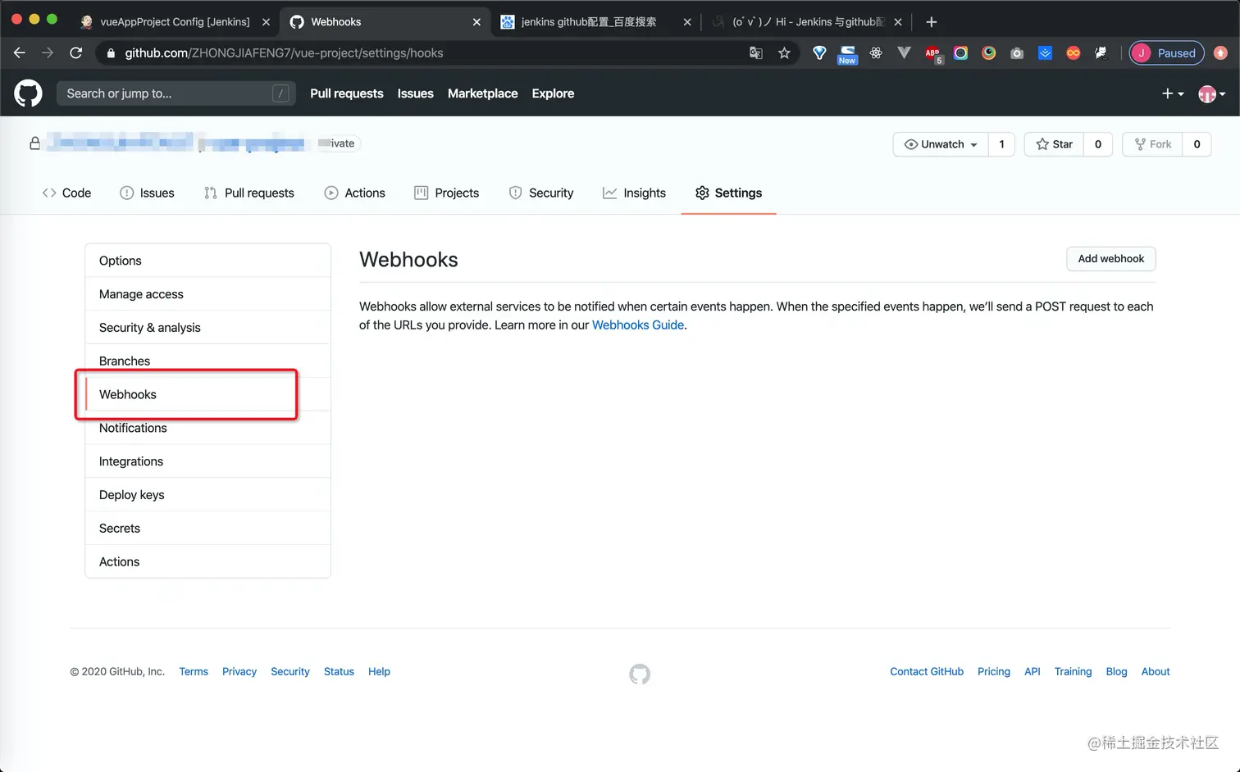Select the Settings tab
Image resolution: width=1240 pixels, height=772 pixels.
click(x=728, y=193)
